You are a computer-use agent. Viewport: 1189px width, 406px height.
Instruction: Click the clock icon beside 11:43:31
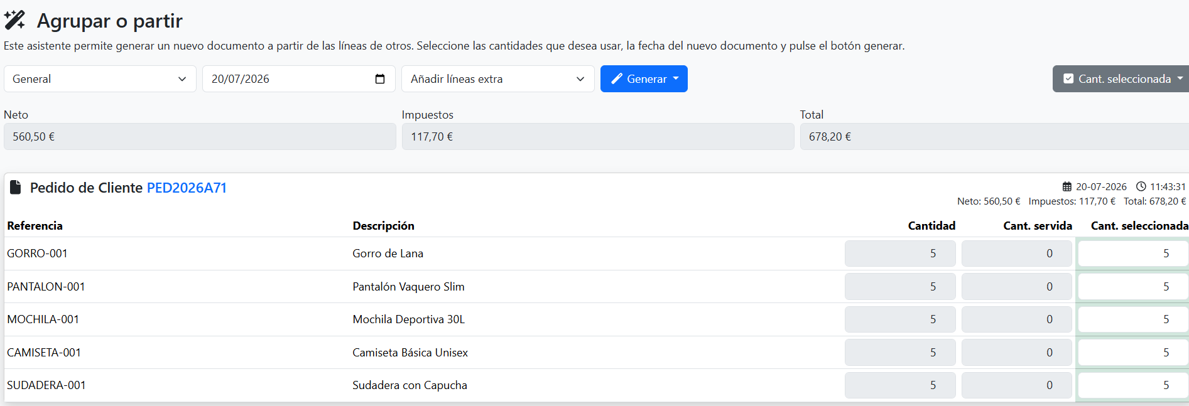(1141, 187)
